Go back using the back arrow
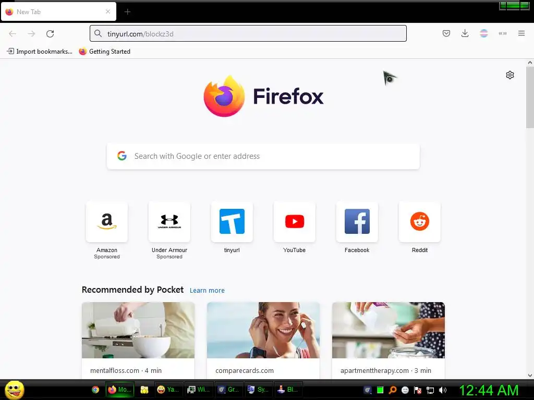Image resolution: width=534 pixels, height=400 pixels. point(13,34)
